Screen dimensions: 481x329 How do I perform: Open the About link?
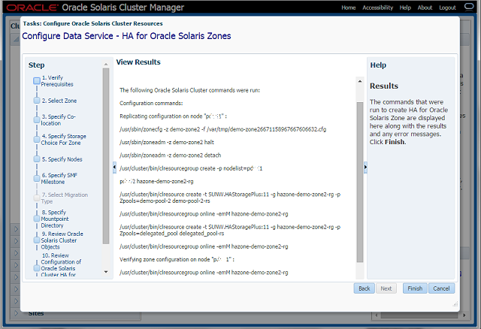coord(425,8)
